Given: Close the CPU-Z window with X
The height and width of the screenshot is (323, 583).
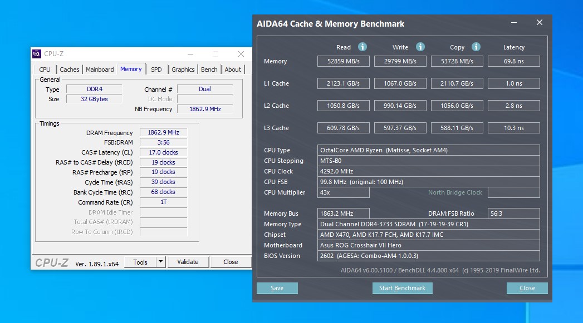Looking at the screenshot, I should click(x=241, y=54).
